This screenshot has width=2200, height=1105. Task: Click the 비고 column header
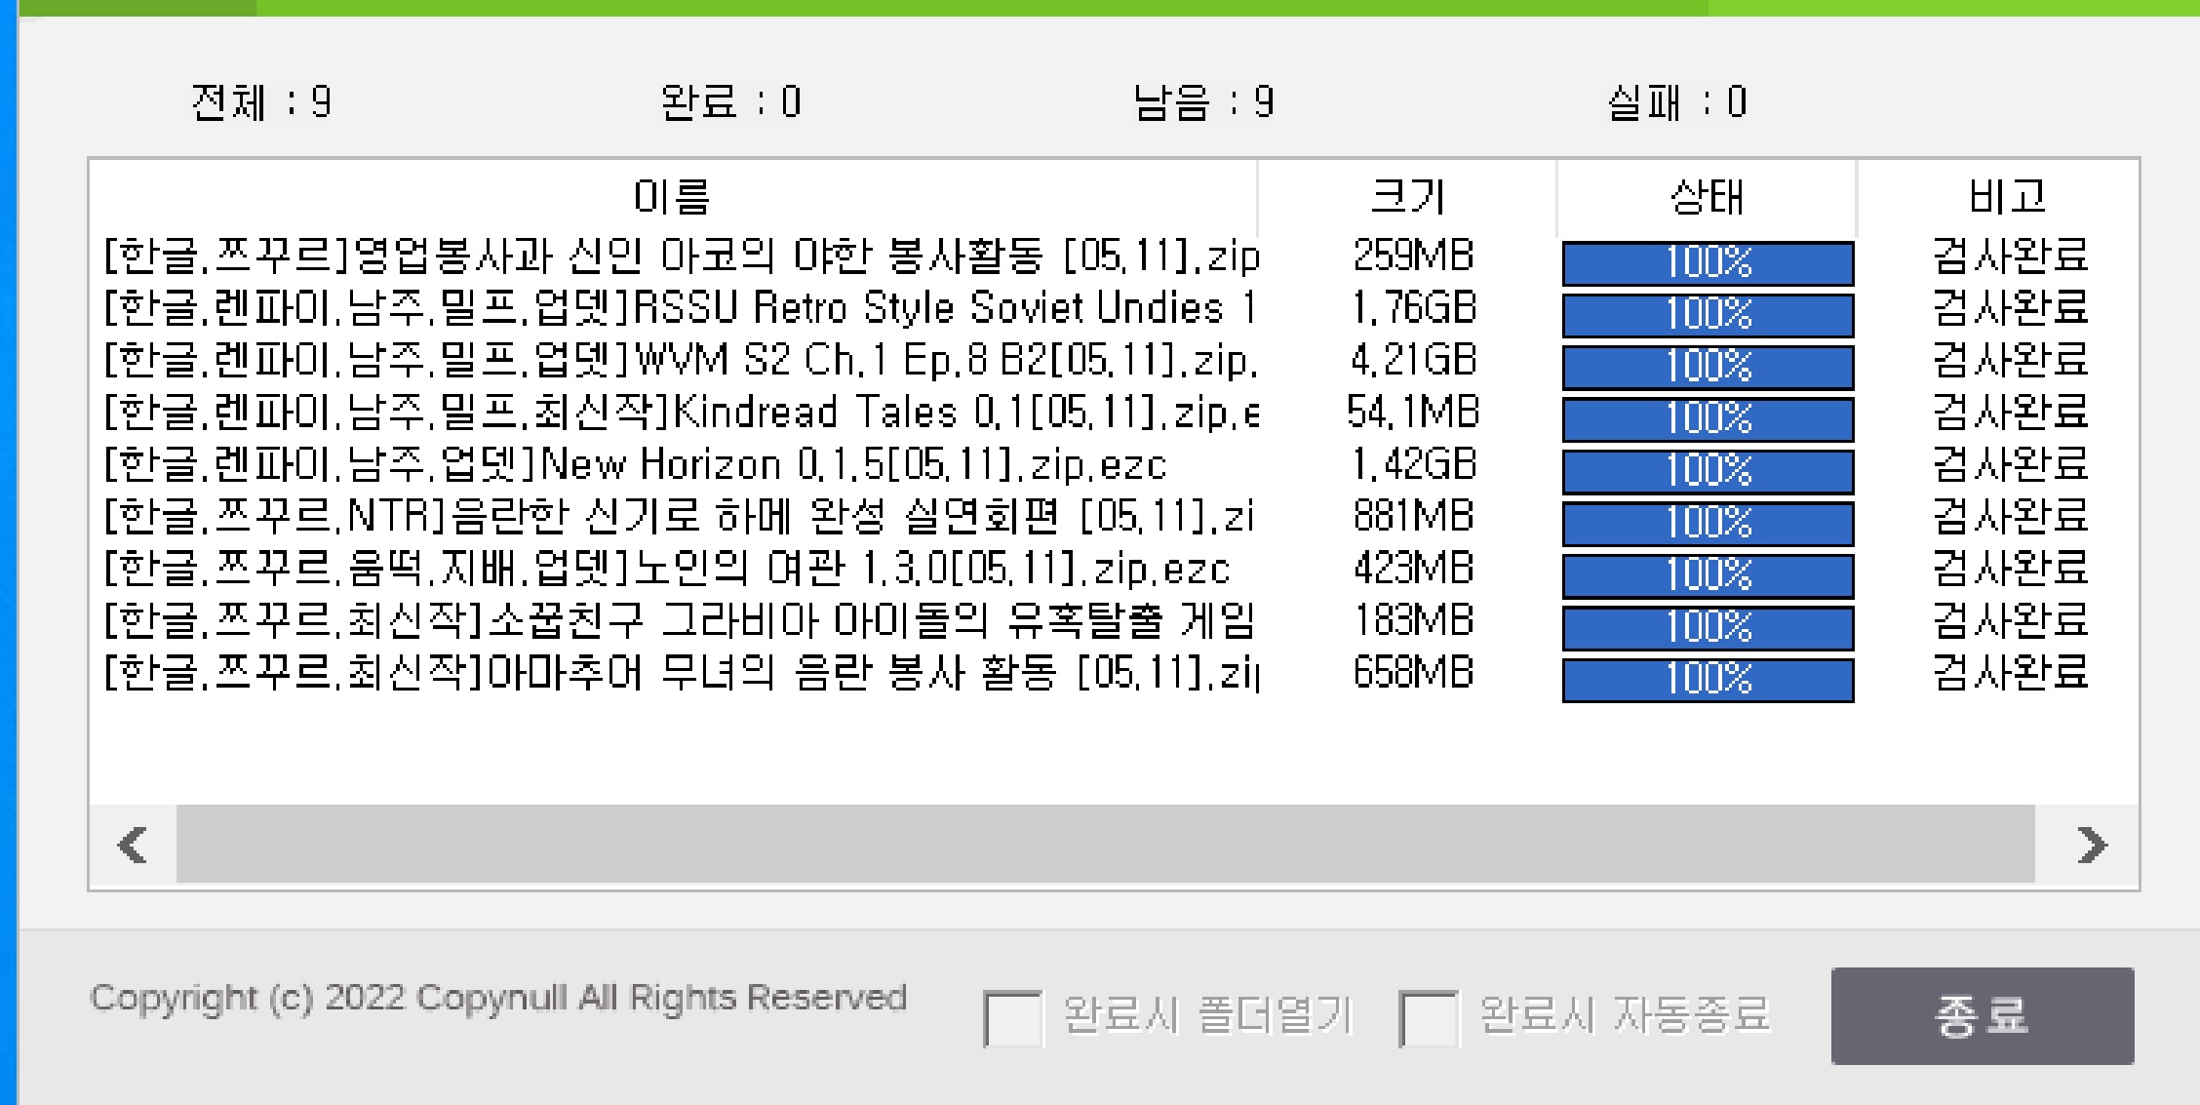pos(2007,197)
